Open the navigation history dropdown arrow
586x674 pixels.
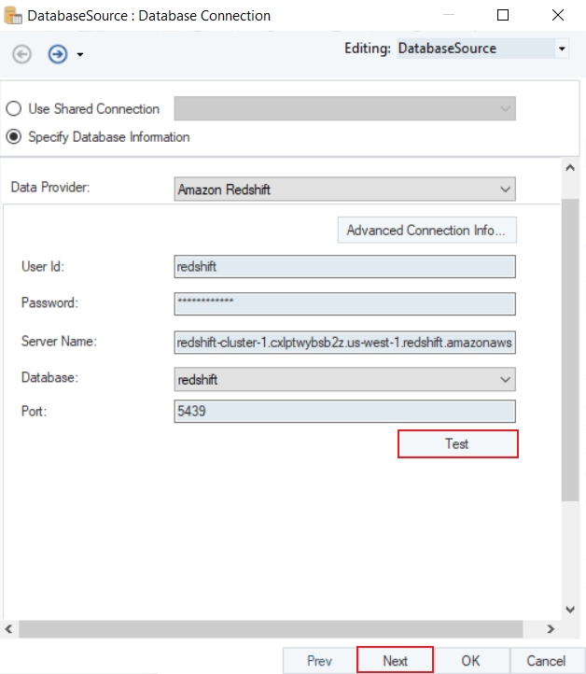80,55
